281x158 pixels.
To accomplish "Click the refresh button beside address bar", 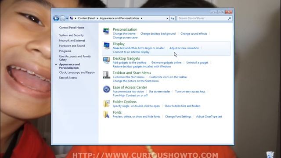I will point(173,18).
